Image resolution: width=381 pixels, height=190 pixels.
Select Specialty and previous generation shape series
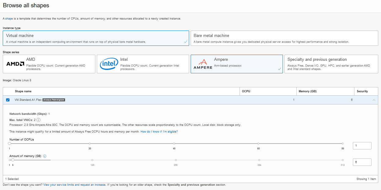pyautogui.click(x=331, y=64)
